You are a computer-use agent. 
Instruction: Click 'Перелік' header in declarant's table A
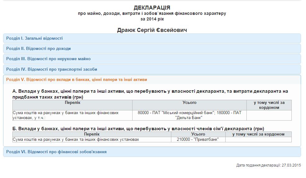pyautogui.click(x=72, y=103)
